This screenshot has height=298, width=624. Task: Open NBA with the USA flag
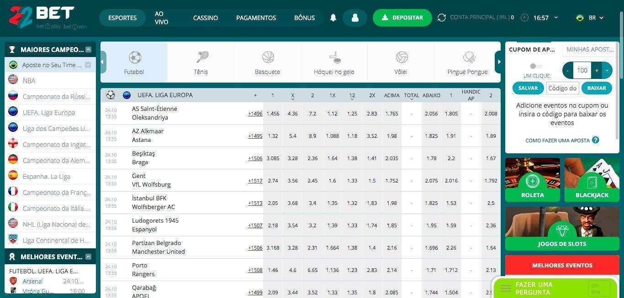(x=50, y=81)
